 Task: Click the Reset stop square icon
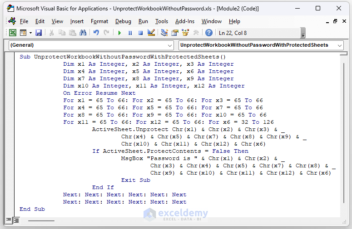coord(140,33)
